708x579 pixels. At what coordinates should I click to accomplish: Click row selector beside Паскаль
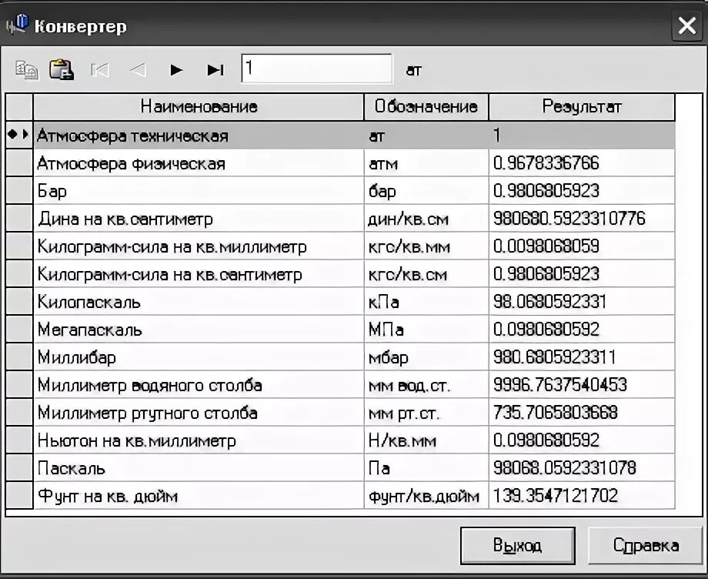tap(19, 468)
